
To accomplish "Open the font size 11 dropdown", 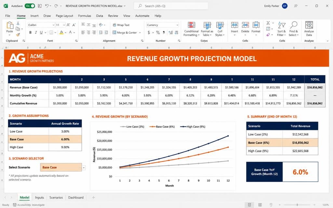I will pyautogui.click(x=64, y=25).
